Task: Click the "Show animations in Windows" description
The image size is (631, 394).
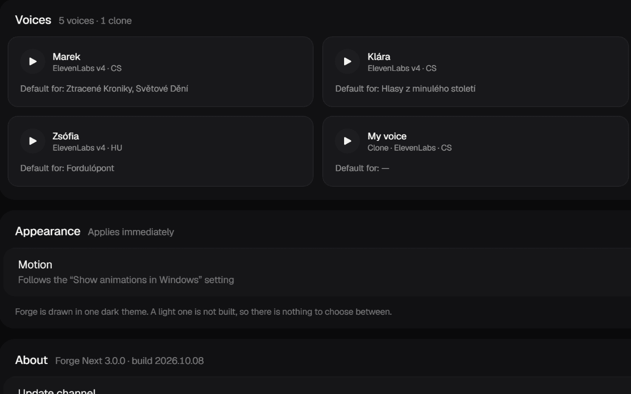Action: tap(126, 280)
